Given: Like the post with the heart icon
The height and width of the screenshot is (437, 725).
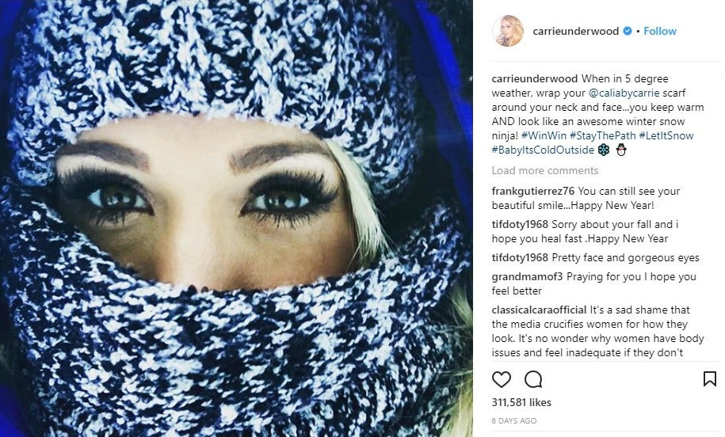Looking at the screenshot, I should (x=502, y=379).
